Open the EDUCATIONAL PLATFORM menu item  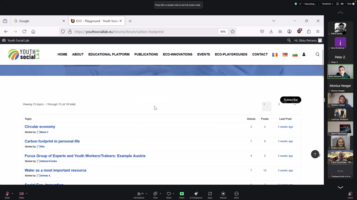click(109, 55)
